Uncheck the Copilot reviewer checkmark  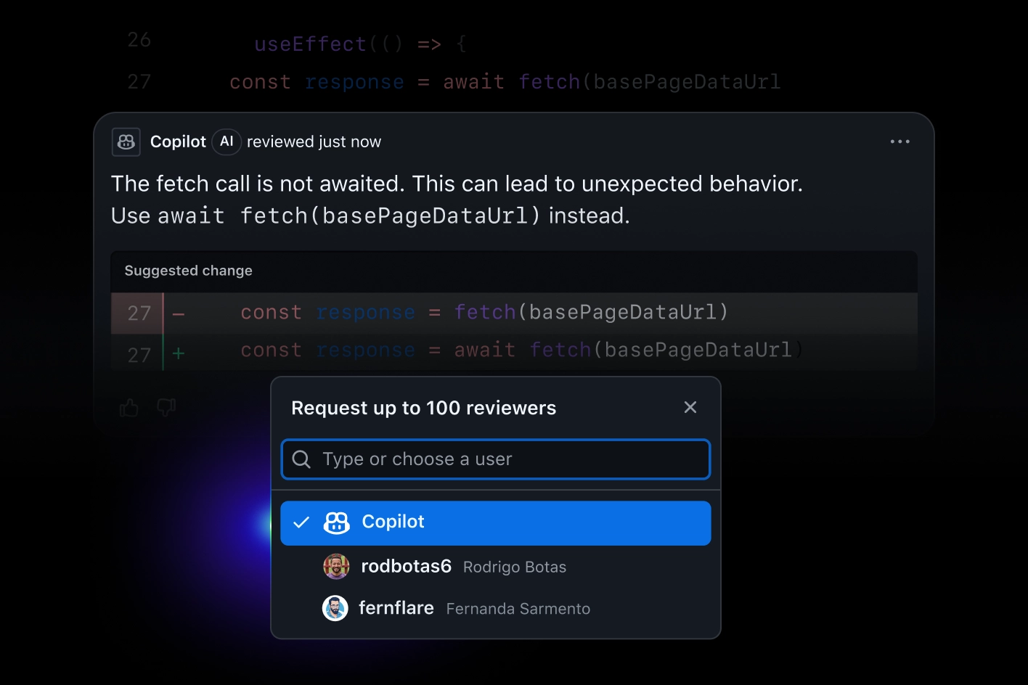pos(301,522)
